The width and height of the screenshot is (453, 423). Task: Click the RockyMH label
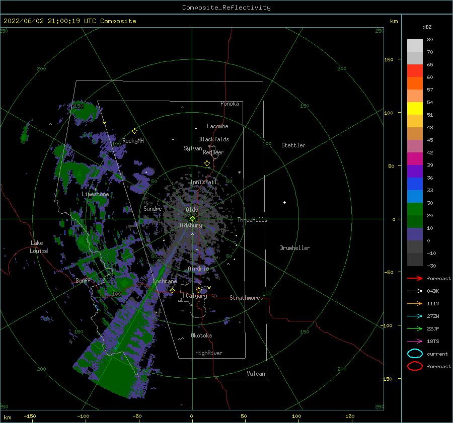click(x=133, y=141)
